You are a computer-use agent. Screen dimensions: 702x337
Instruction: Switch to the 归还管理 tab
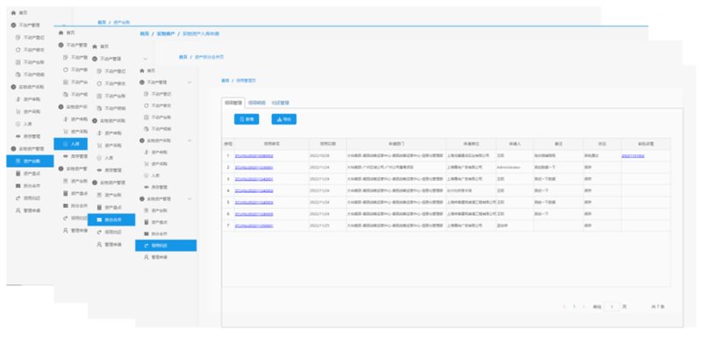tap(280, 103)
